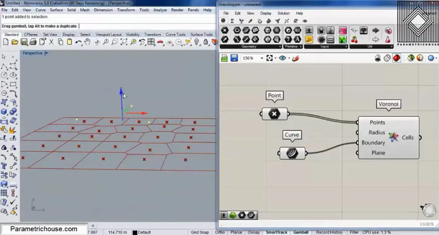Toggle the eye preview icon in canvas toolbar
The width and height of the screenshot is (439, 235).
click(282, 58)
